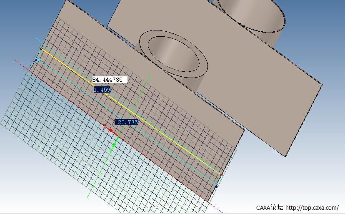Click the blue endpoint handle at upper left
345x214 pixels.
[37, 60]
